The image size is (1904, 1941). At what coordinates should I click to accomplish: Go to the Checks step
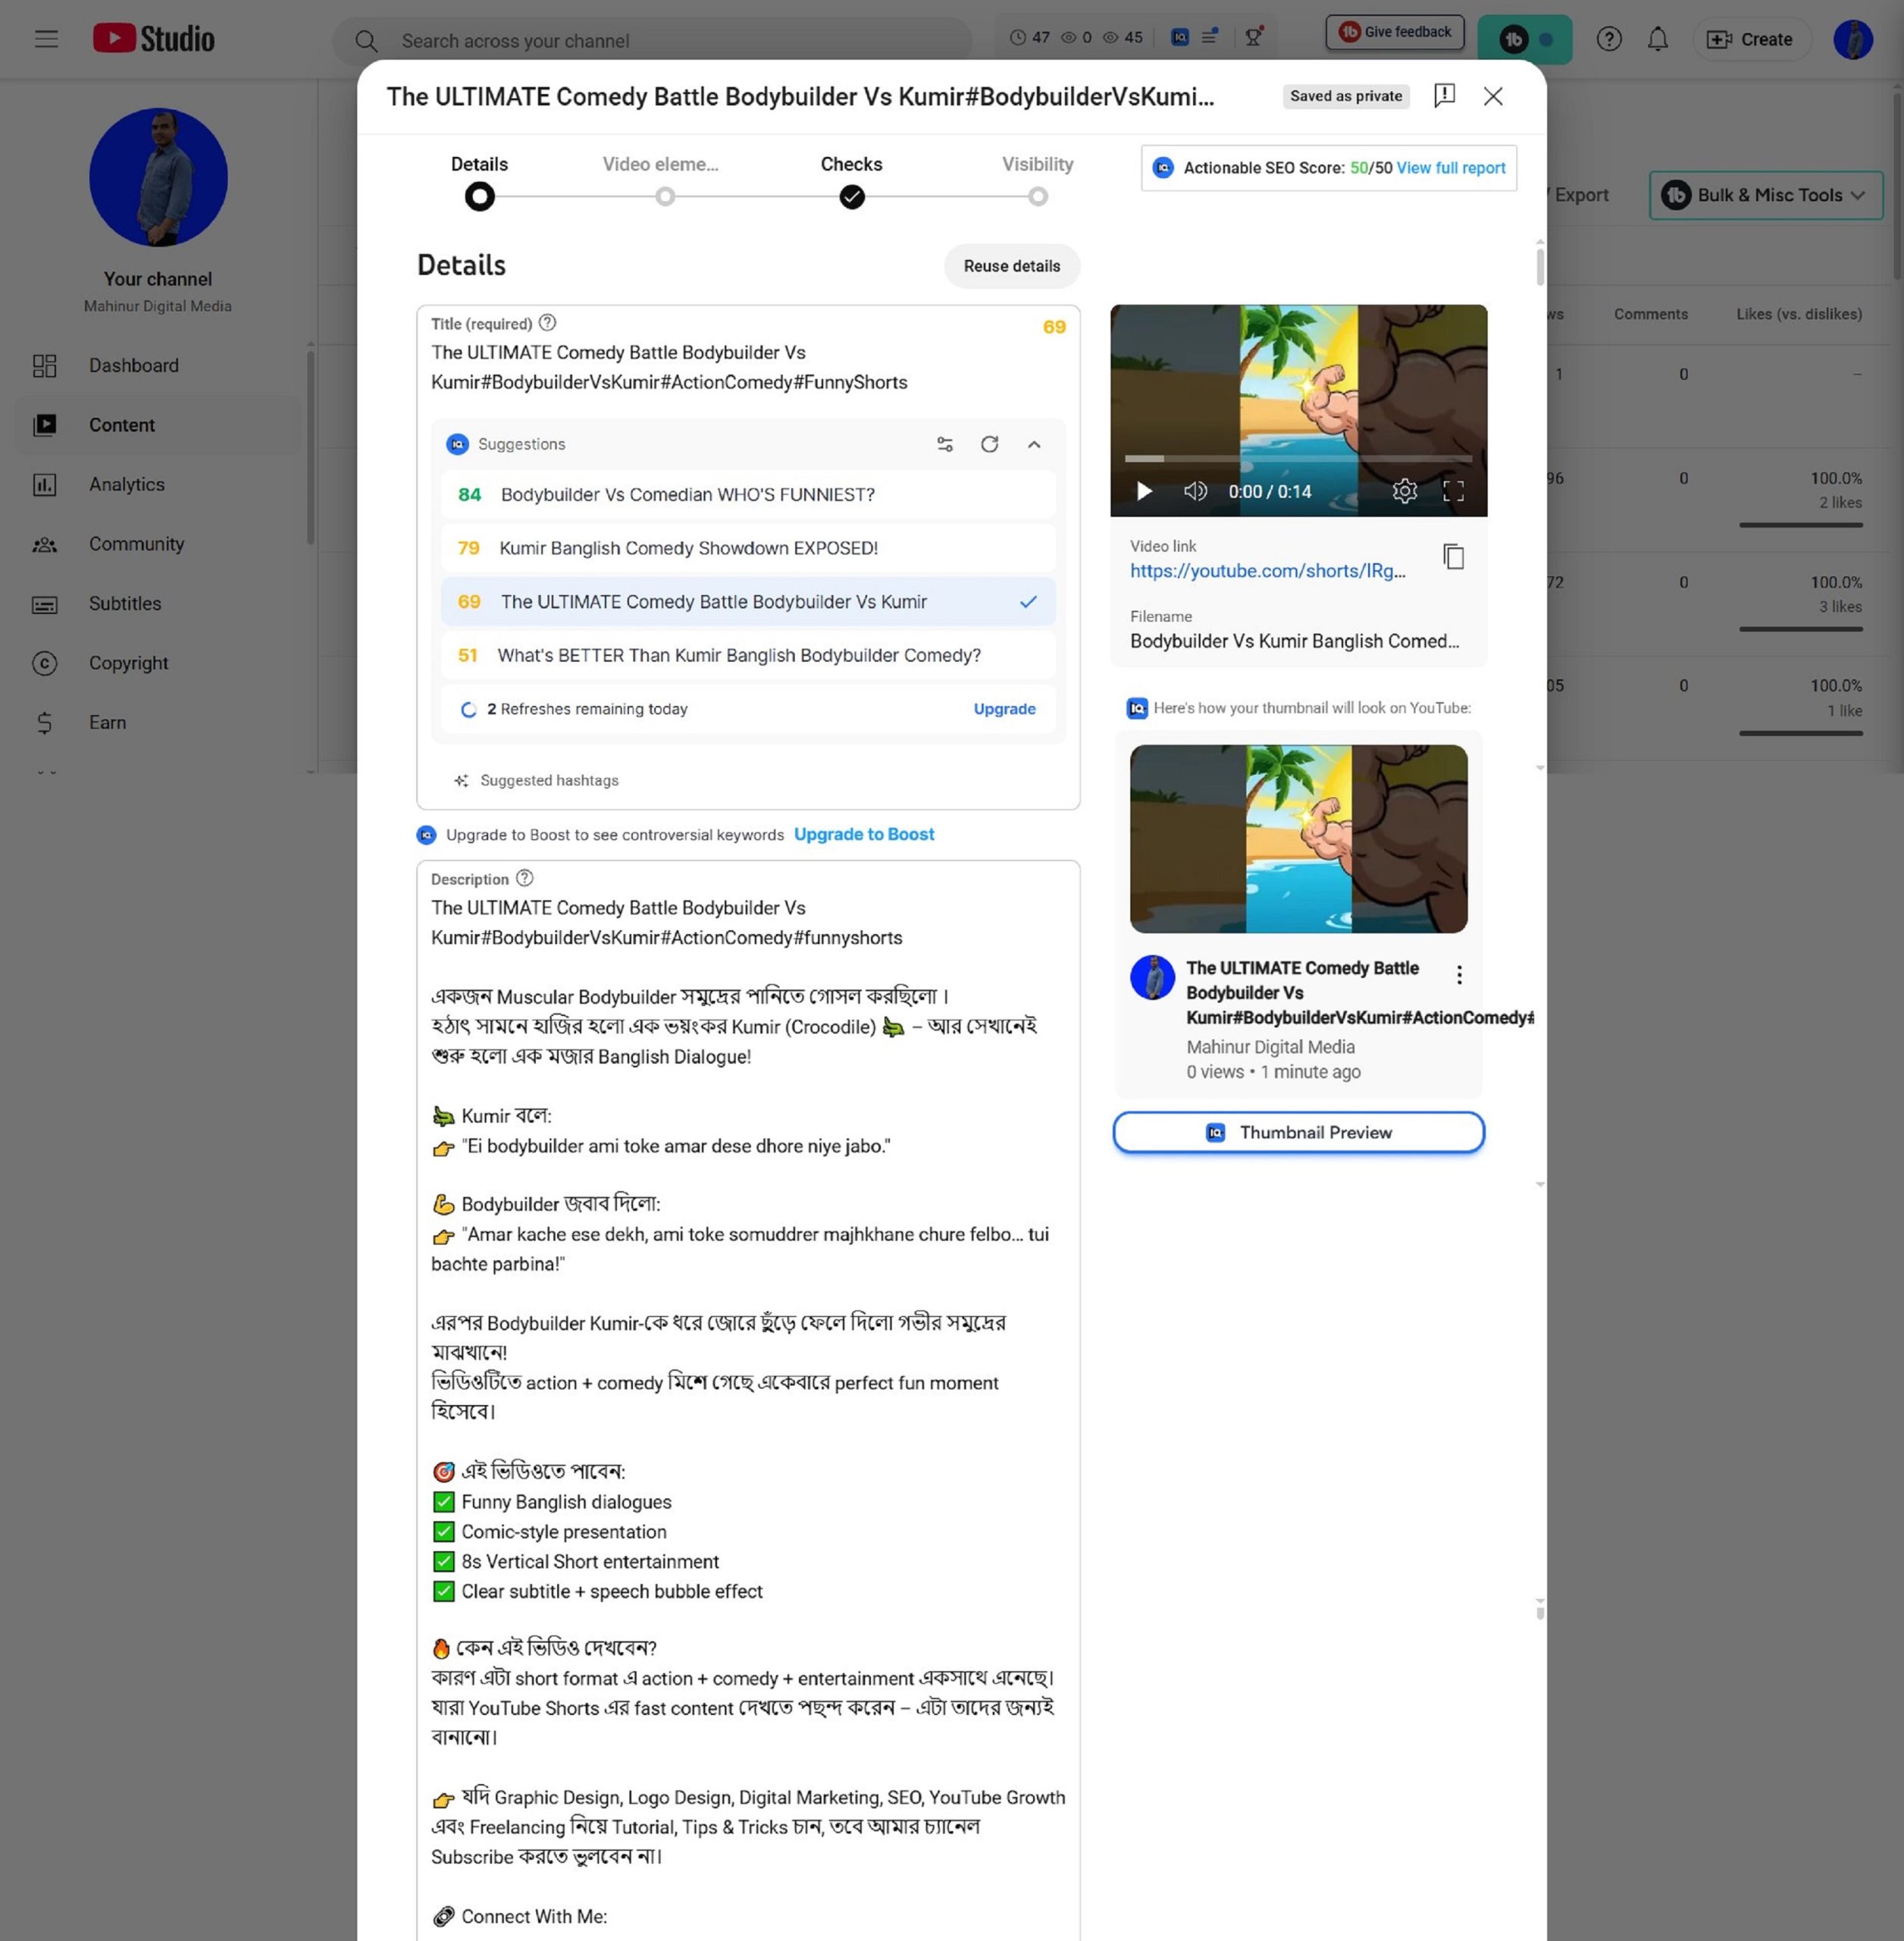(852, 181)
